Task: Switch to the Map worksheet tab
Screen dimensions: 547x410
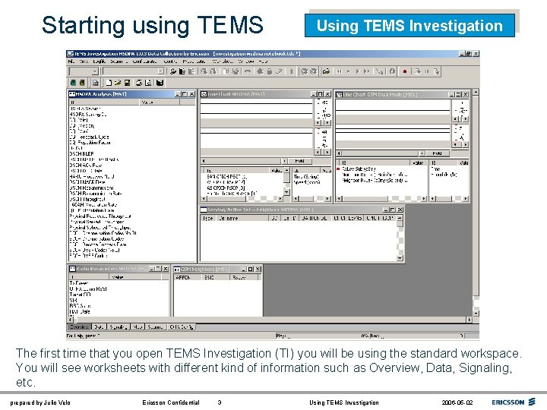Action: 138,327
